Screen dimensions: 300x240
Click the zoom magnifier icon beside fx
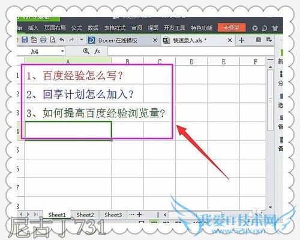(x=86, y=51)
